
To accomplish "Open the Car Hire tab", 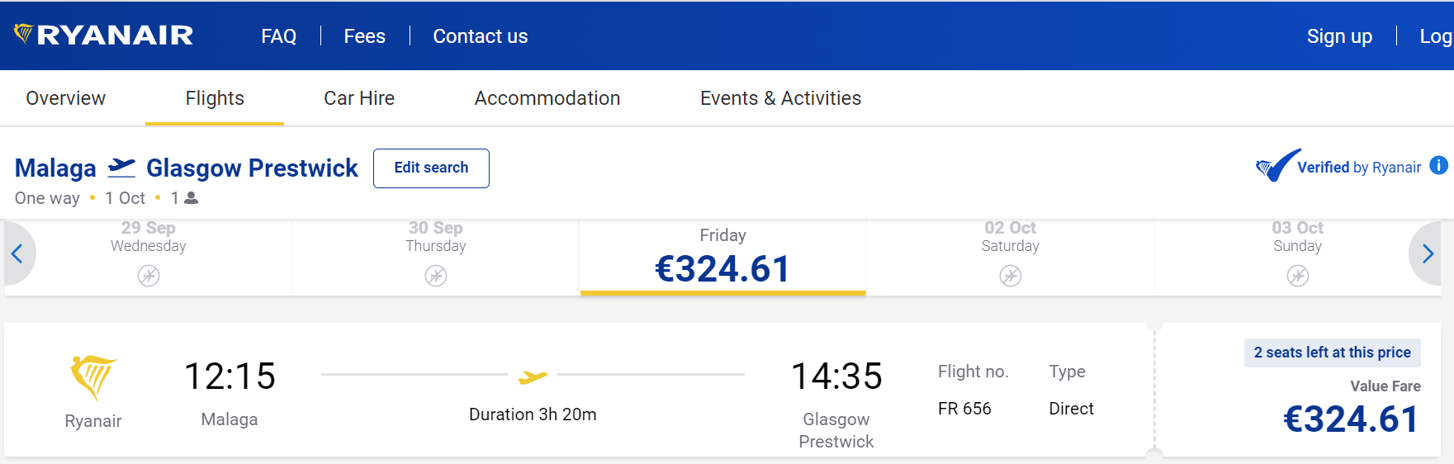I will [359, 98].
